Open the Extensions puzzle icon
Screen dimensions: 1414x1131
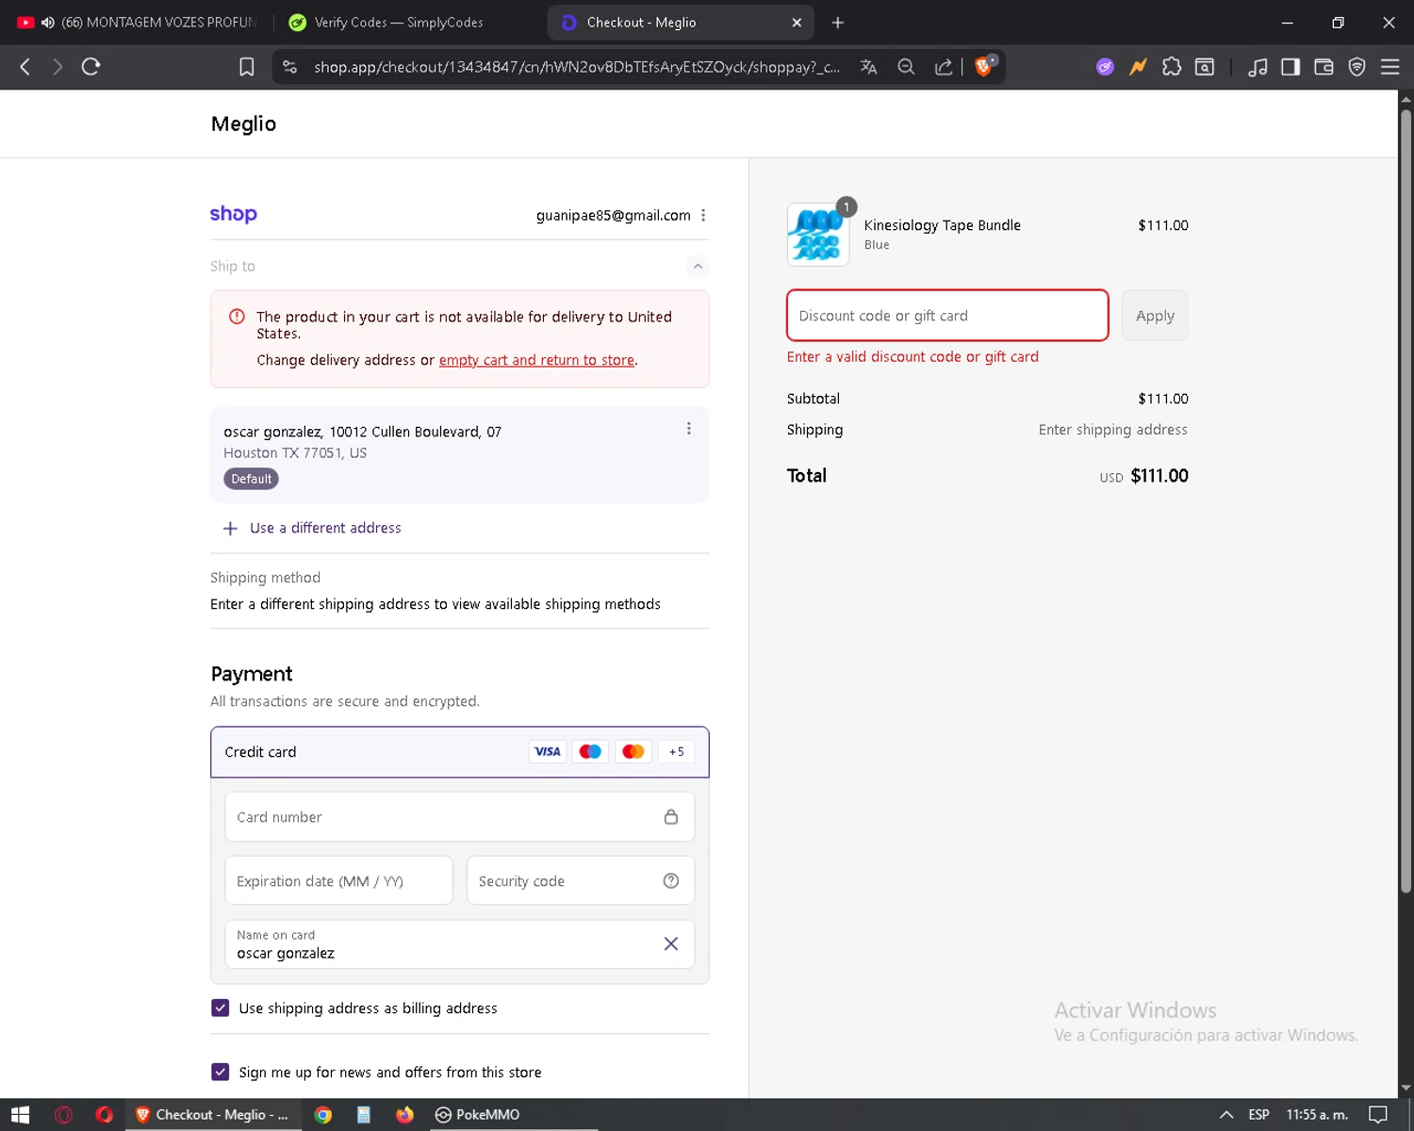(x=1172, y=67)
